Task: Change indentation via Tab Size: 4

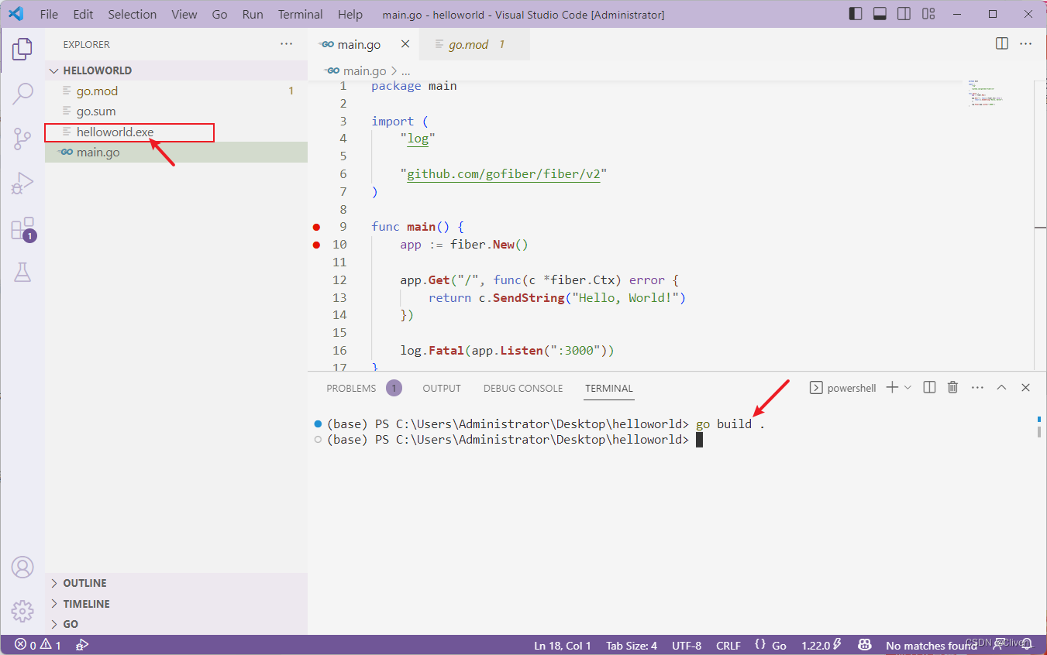Action: [632, 646]
